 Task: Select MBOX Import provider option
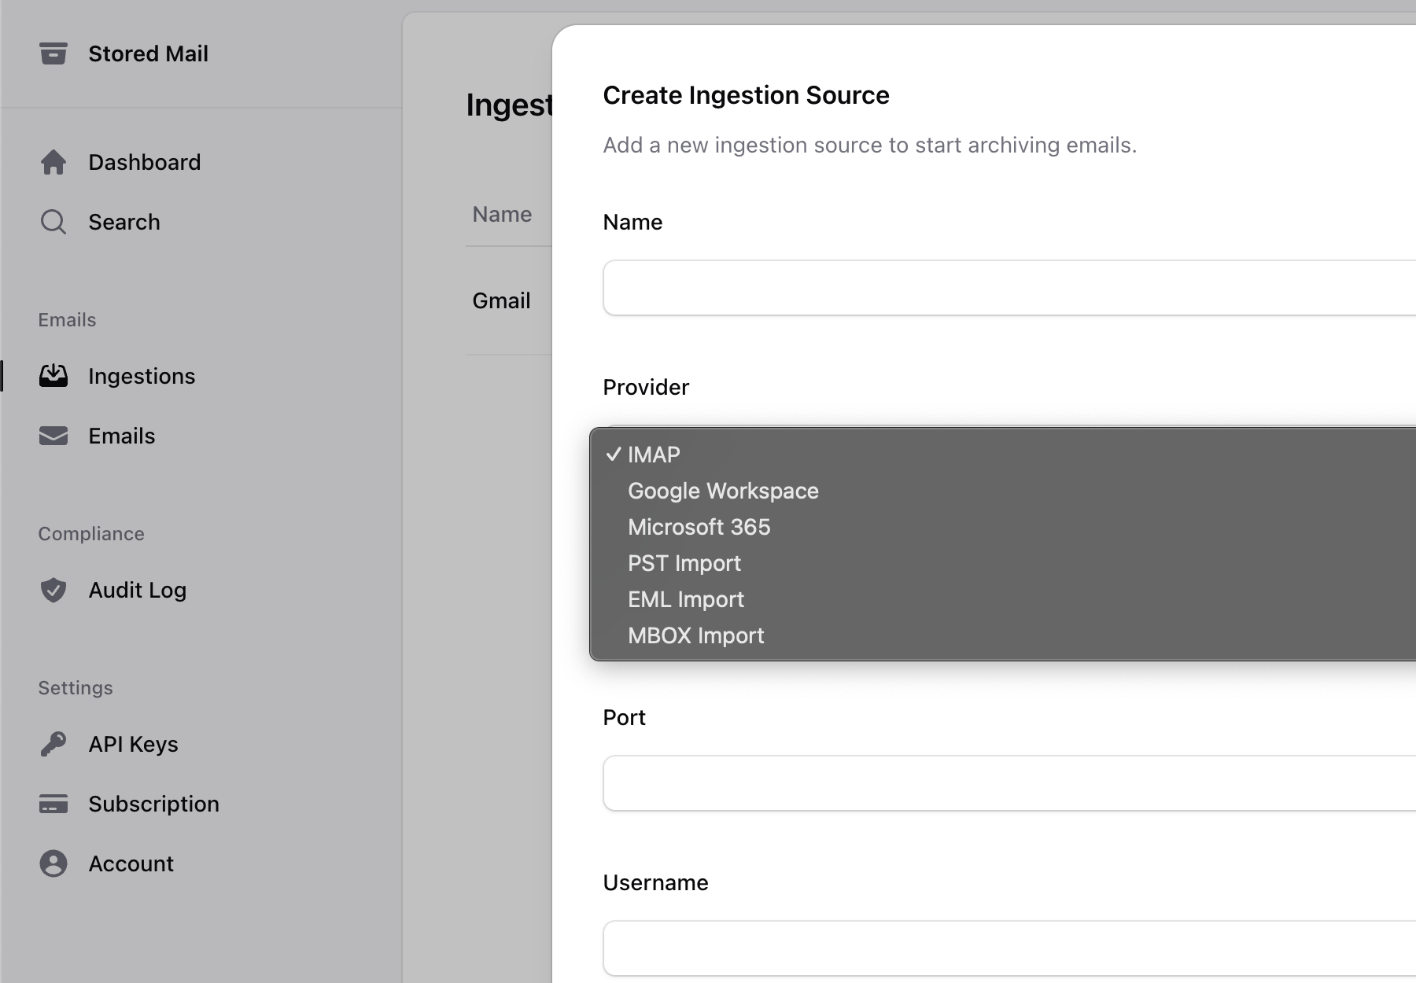[x=695, y=635]
